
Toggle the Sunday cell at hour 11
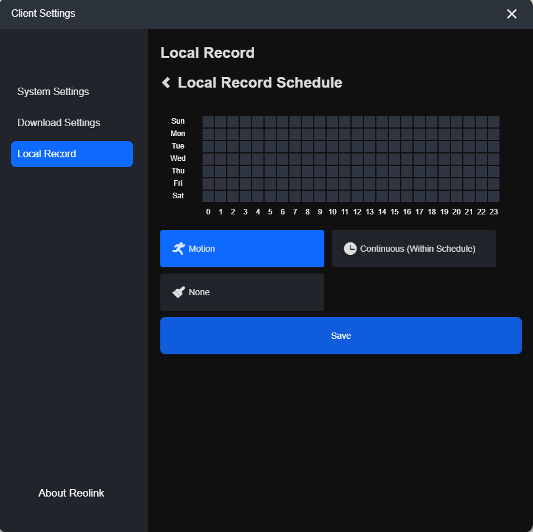coord(345,122)
